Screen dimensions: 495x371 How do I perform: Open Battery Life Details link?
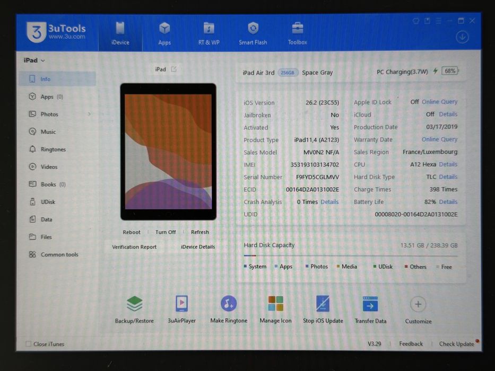[448, 202]
